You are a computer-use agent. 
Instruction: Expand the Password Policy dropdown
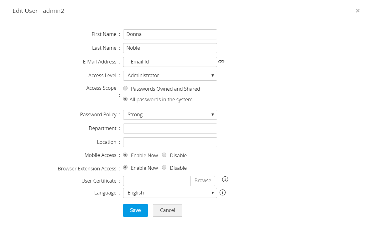click(x=170, y=115)
